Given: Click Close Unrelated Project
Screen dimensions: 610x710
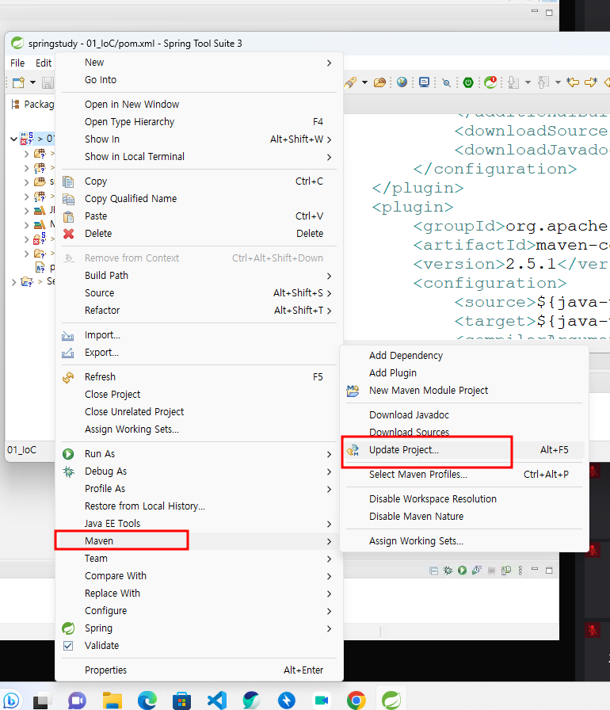Looking at the screenshot, I should pos(135,412).
